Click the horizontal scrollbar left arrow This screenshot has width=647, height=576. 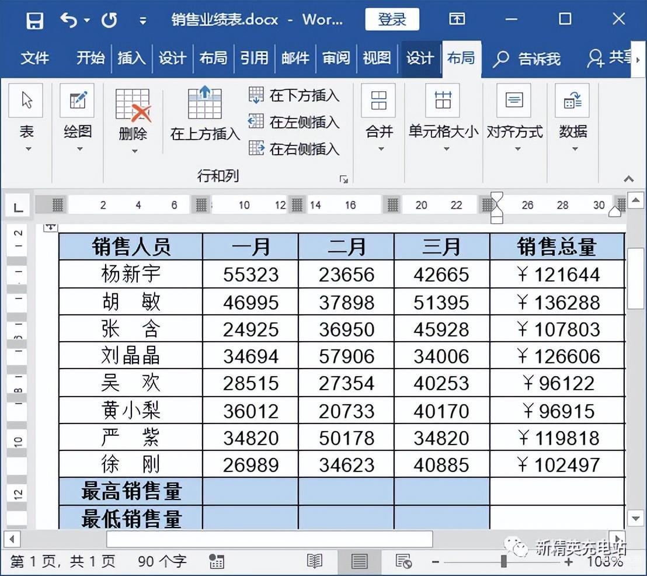[x=12, y=539]
